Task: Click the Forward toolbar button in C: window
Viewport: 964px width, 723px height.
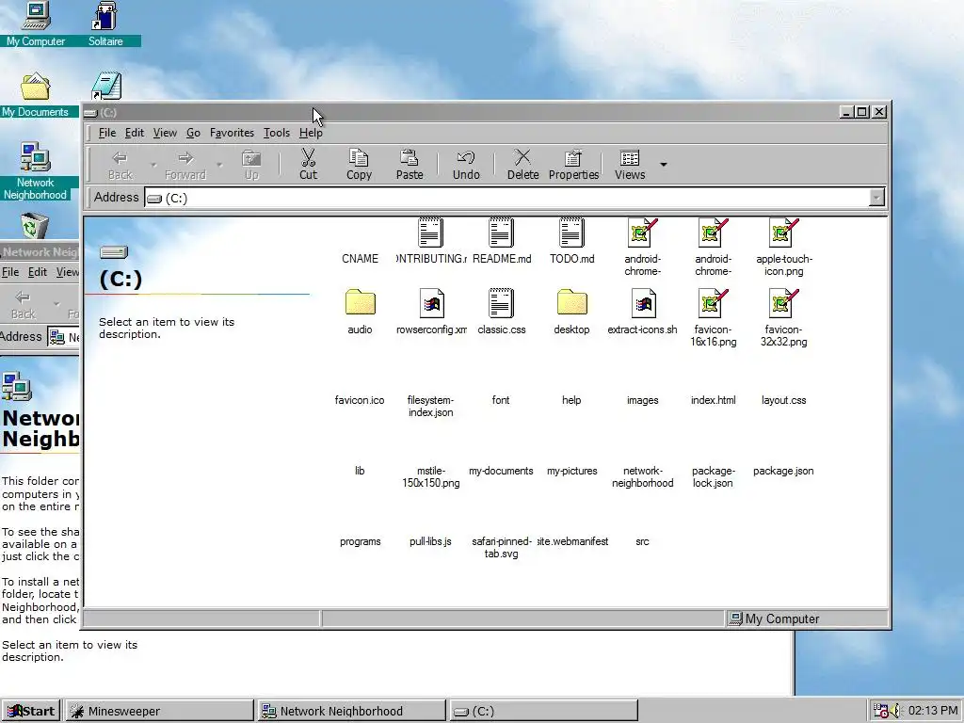Action: (185, 164)
